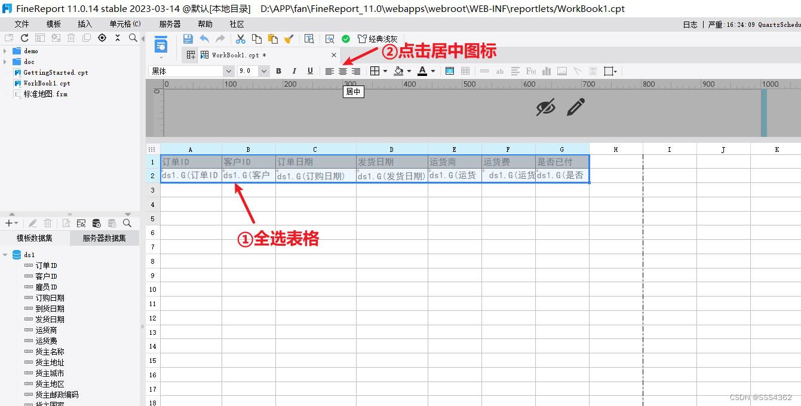Toggle underline formatting
801x406 pixels.
[x=310, y=71]
